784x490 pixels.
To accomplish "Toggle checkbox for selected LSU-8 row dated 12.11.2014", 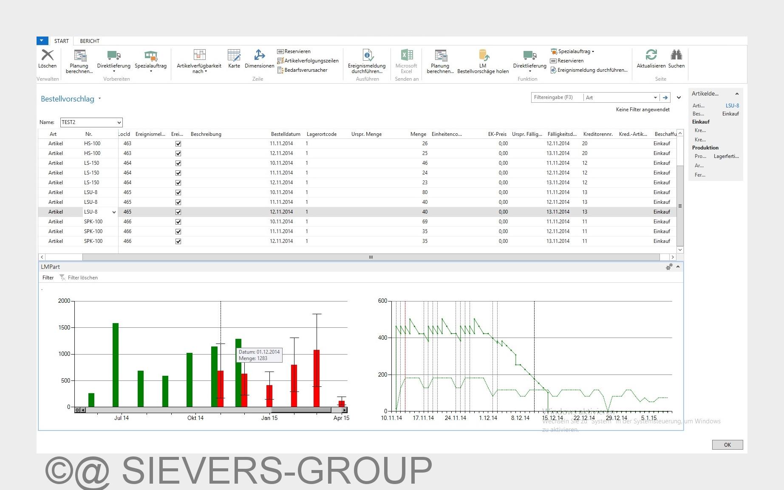I will (178, 212).
